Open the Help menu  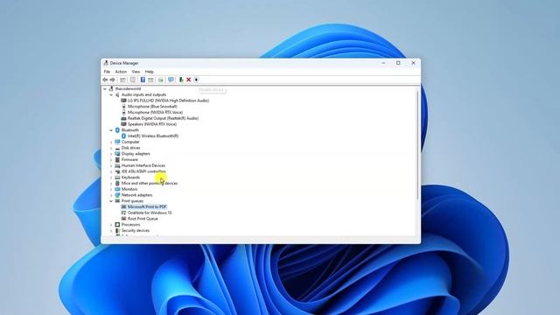click(150, 72)
